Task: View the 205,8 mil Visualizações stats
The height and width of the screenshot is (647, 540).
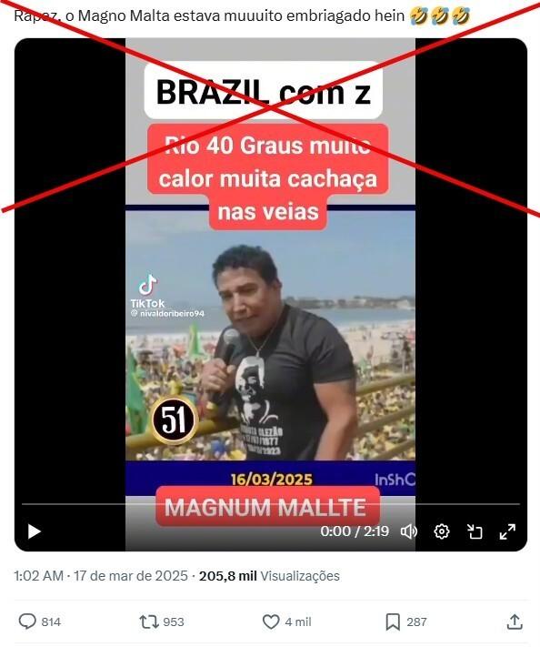Action: click(269, 576)
